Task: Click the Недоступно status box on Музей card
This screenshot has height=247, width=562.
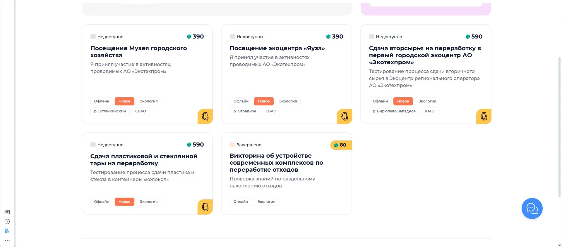Action: click(x=93, y=36)
